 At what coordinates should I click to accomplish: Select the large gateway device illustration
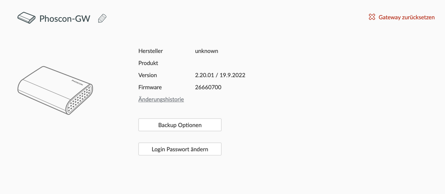tap(56, 90)
